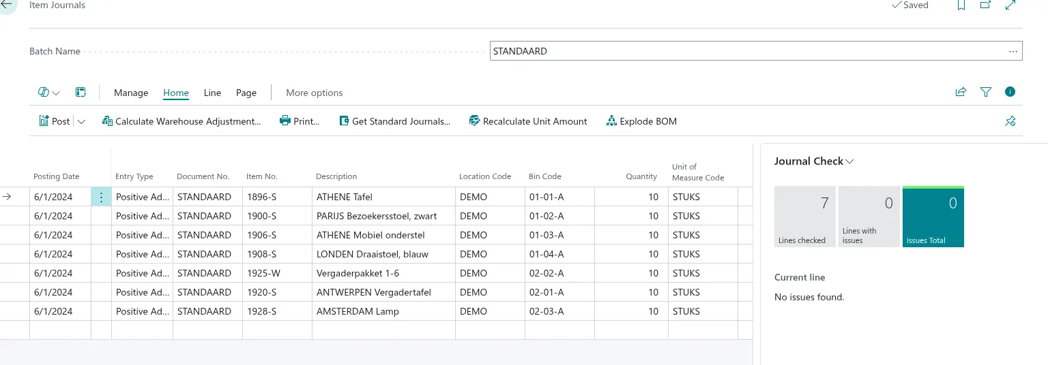This screenshot has height=365, width=1048.
Task: Expand the Journal Check chevron
Action: (849, 162)
